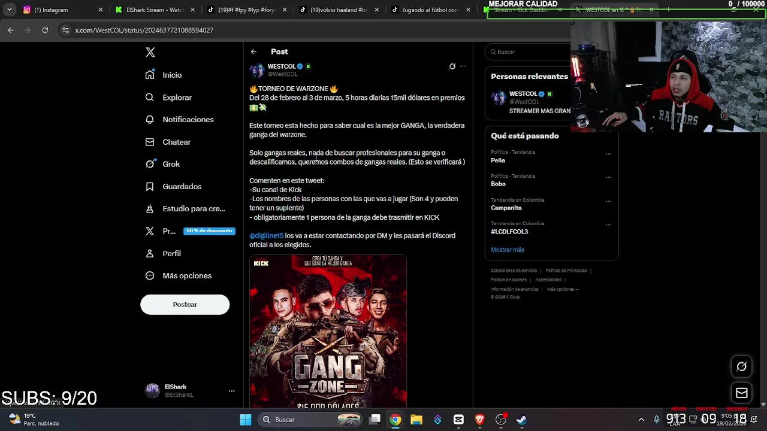The image size is (767, 431).
Task: Open Notificaciones in the sidebar
Action: point(179,119)
